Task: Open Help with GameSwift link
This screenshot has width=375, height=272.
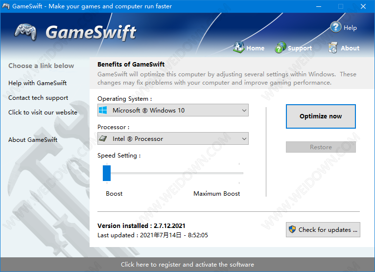Action: click(38, 83)
